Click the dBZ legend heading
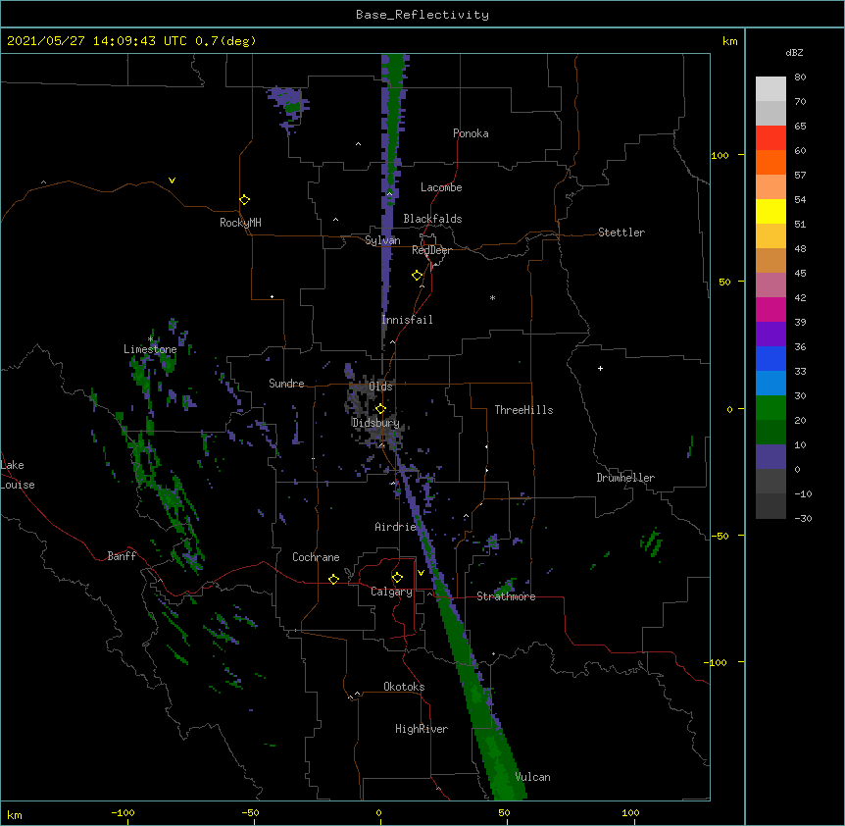Viewport: 845px width, 826px height. tap(794, 53)
